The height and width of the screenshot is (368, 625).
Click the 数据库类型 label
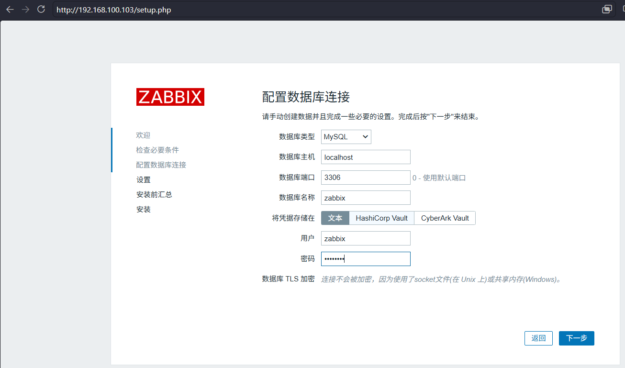pos(297,137)
